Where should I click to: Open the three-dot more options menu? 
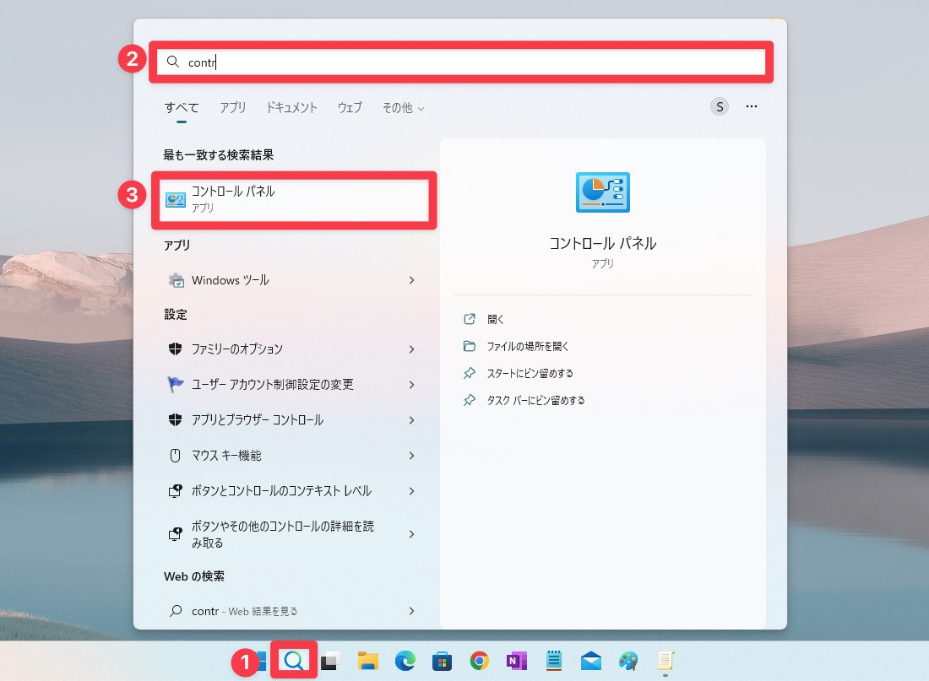(752, 106)
